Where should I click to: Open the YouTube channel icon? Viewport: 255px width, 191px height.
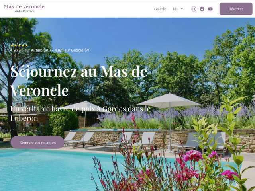210,9
